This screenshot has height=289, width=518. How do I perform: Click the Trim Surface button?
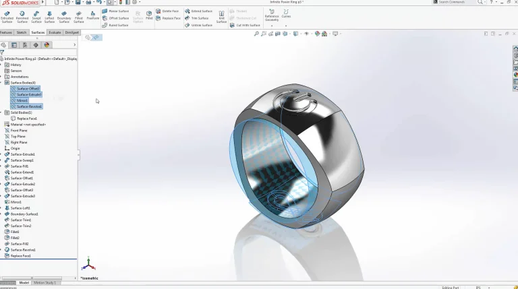coord(198,18)
